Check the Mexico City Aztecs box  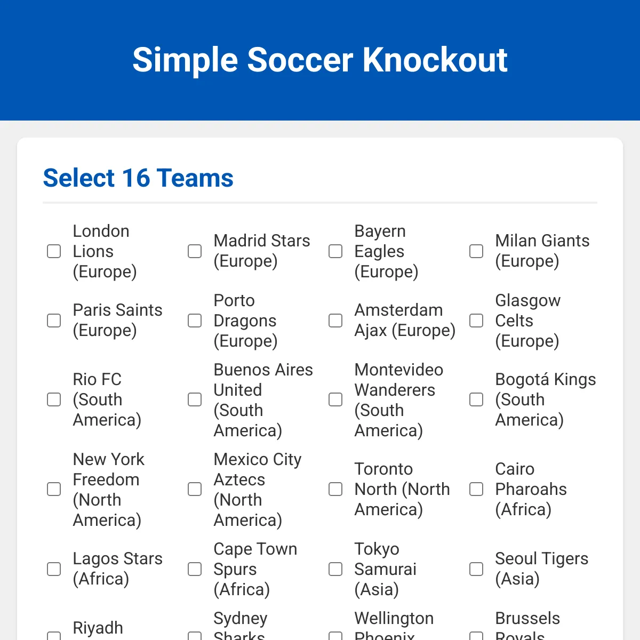coord(195,489)
